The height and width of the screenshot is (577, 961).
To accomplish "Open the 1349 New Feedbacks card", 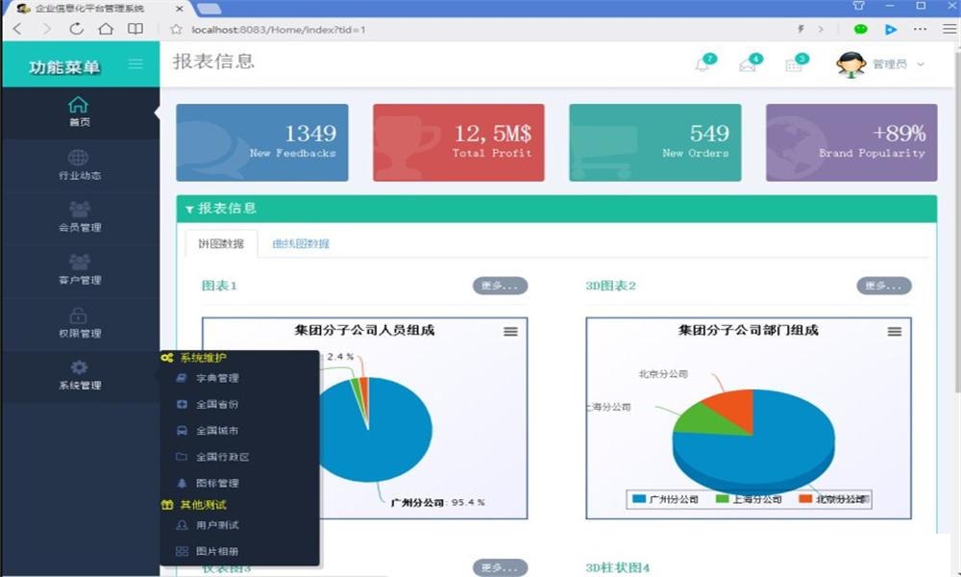I will tap(262, 142).
